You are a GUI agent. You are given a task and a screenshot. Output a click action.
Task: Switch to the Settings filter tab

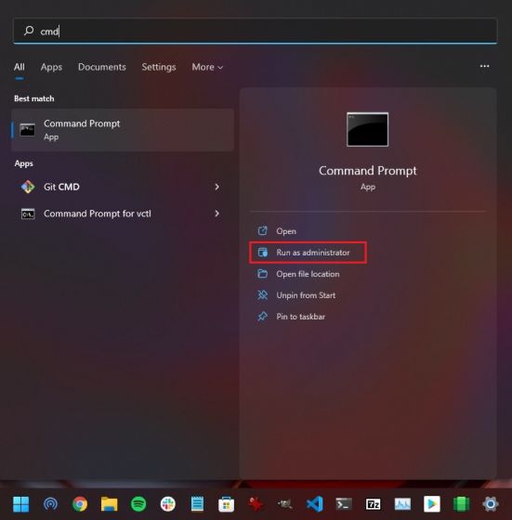click(159, 67)
